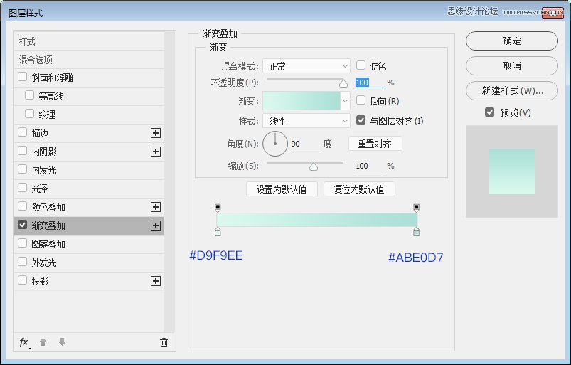This screenshot has width=571, height=365.
Task: Add another 描边 stroke effect plus icon
Action: 156,133
